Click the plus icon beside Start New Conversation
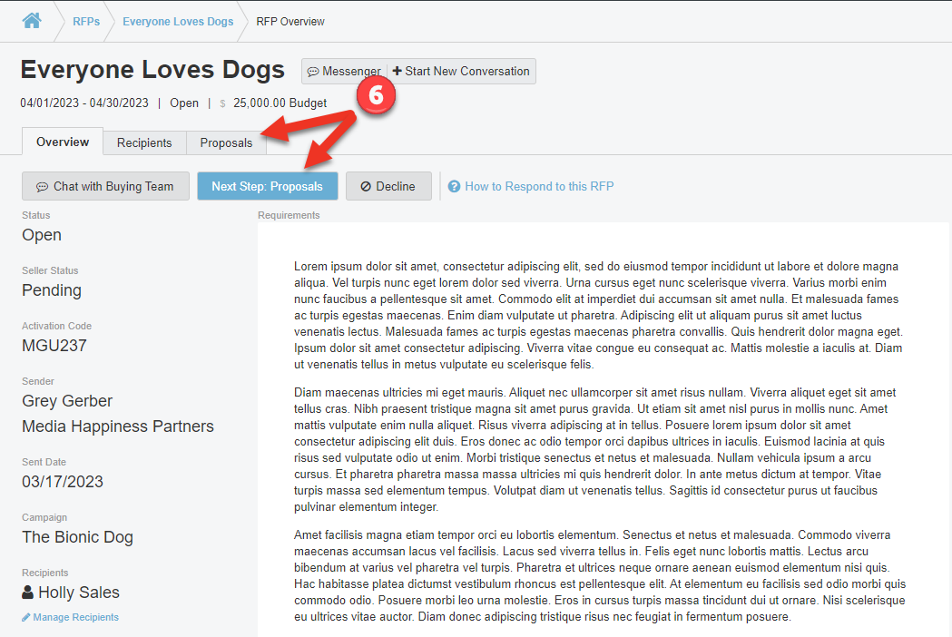 point(397,72)
